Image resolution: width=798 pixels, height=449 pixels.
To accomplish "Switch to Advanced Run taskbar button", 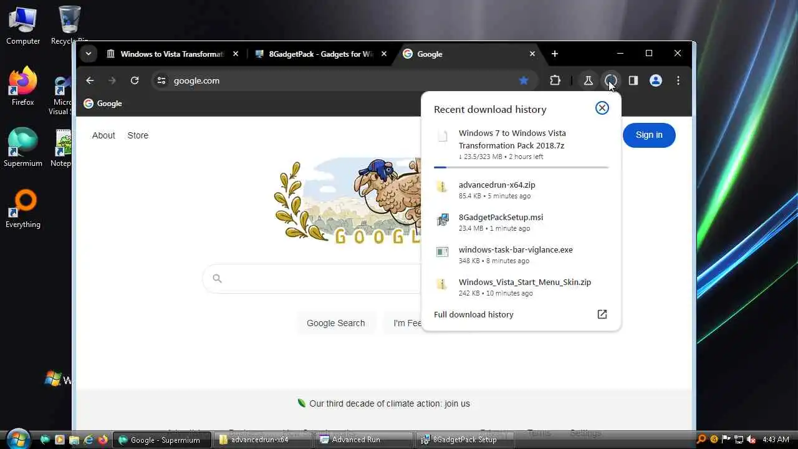I will (x=364, y=440).
